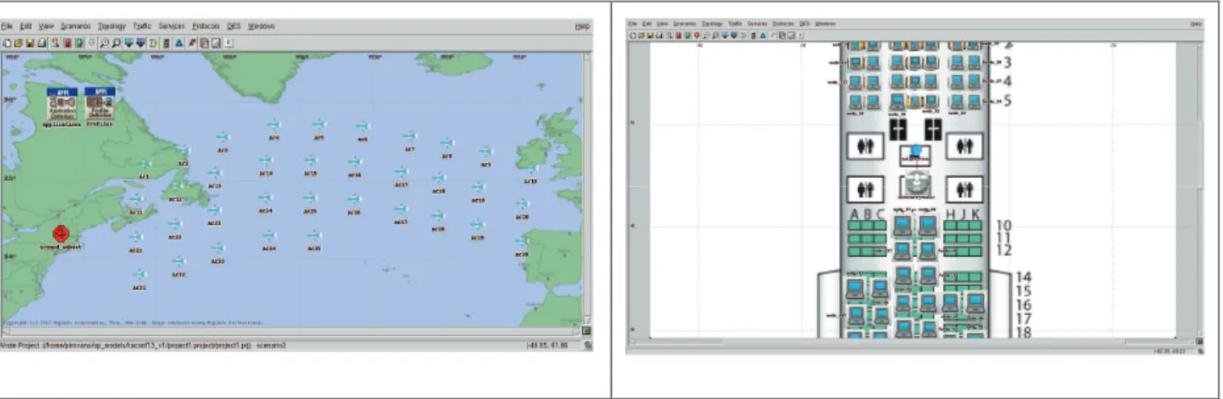Open the Windows menu in map window
1223x399 pixels.
pos(261,26)
